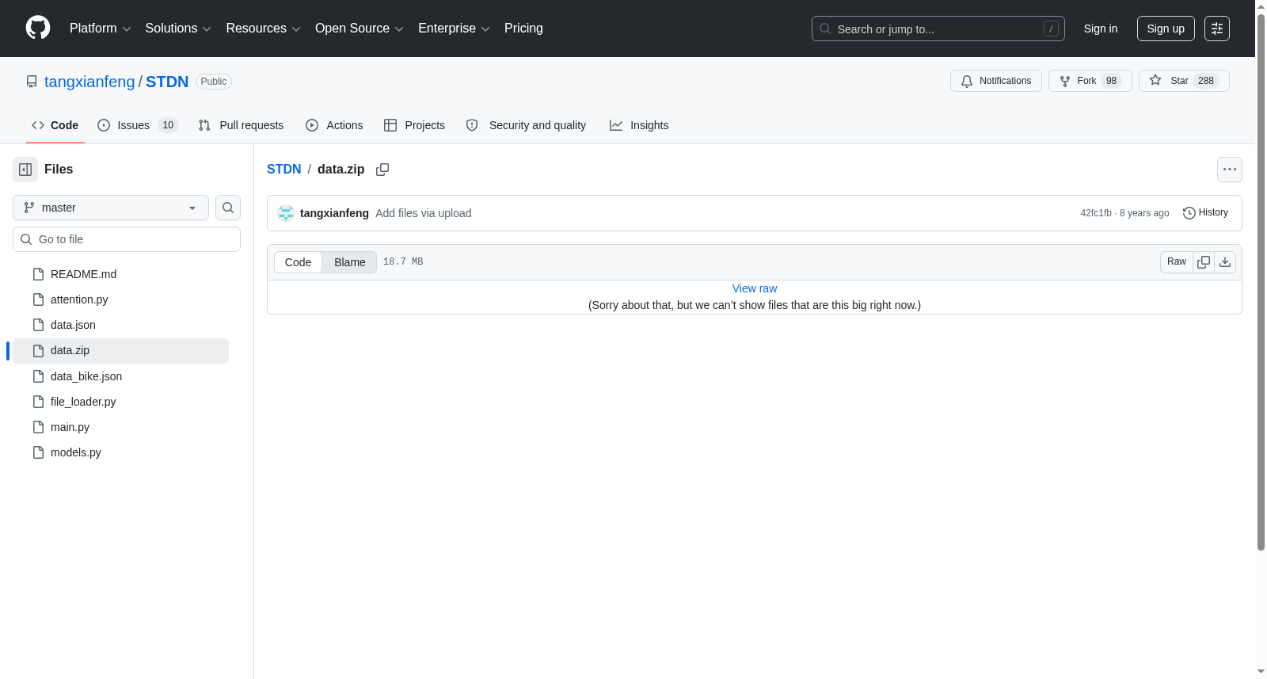Fork the STDN repository
The height and width of the screenshot is (679, 1267).
(1090, 81)
